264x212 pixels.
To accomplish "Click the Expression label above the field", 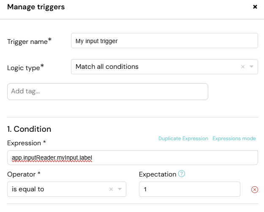I will click(27, 143).
